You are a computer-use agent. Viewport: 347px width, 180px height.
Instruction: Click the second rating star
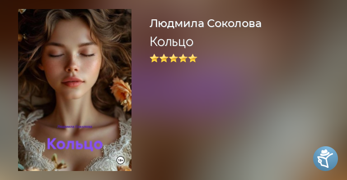(x=164, y=58)
